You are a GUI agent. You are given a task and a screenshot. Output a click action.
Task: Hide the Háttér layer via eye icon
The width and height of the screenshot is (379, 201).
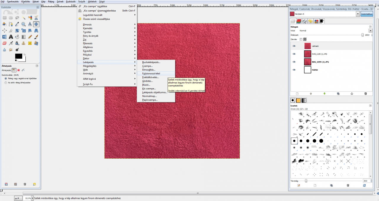294,70
